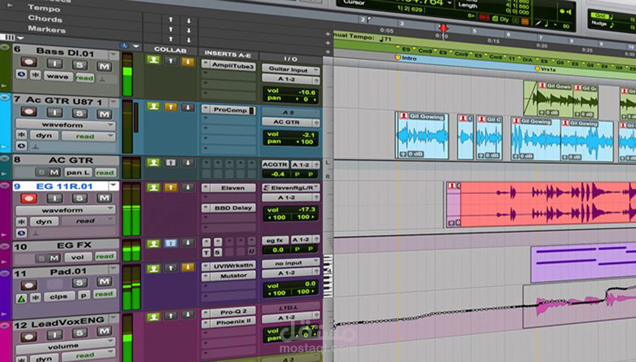Record-enable the Bass DI.01 track

click(28, 62)
